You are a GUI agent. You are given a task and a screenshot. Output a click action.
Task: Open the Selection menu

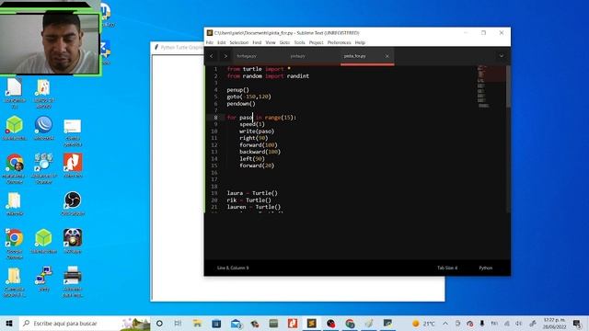[239, 42]
